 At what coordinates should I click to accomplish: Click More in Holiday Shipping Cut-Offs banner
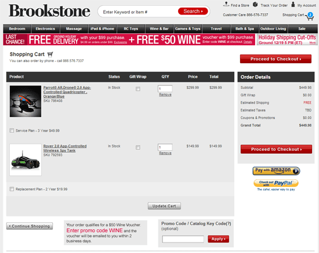point(313,42)
